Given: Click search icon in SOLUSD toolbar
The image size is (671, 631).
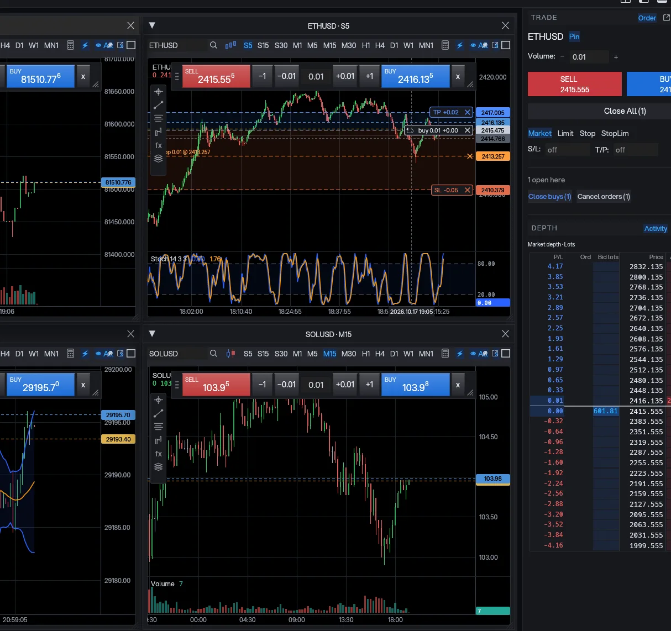Looking at the screenshot, I should click(213, 354).
